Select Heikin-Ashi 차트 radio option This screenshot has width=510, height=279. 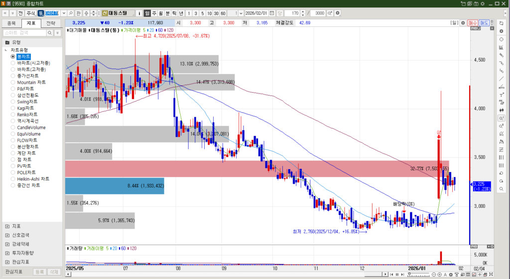click(13, 179)
